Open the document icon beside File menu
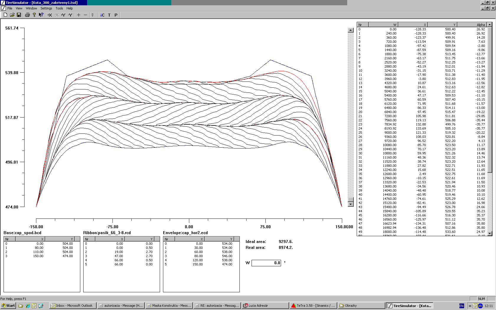 (x=3, y=8)
